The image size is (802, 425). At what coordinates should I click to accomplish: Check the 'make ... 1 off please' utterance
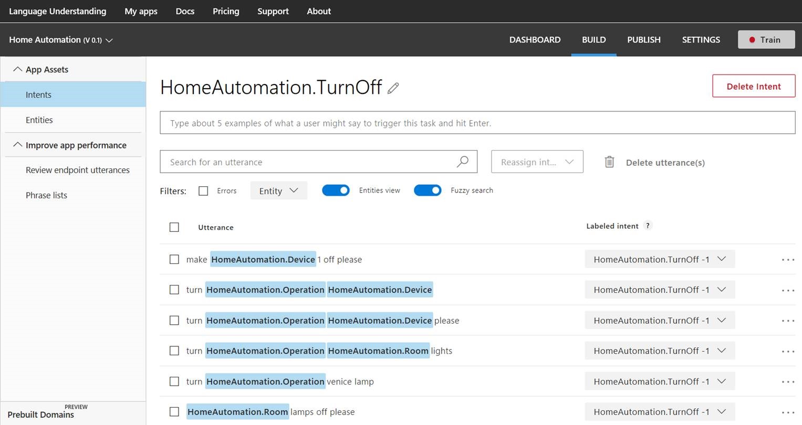(x=174, y=259)
